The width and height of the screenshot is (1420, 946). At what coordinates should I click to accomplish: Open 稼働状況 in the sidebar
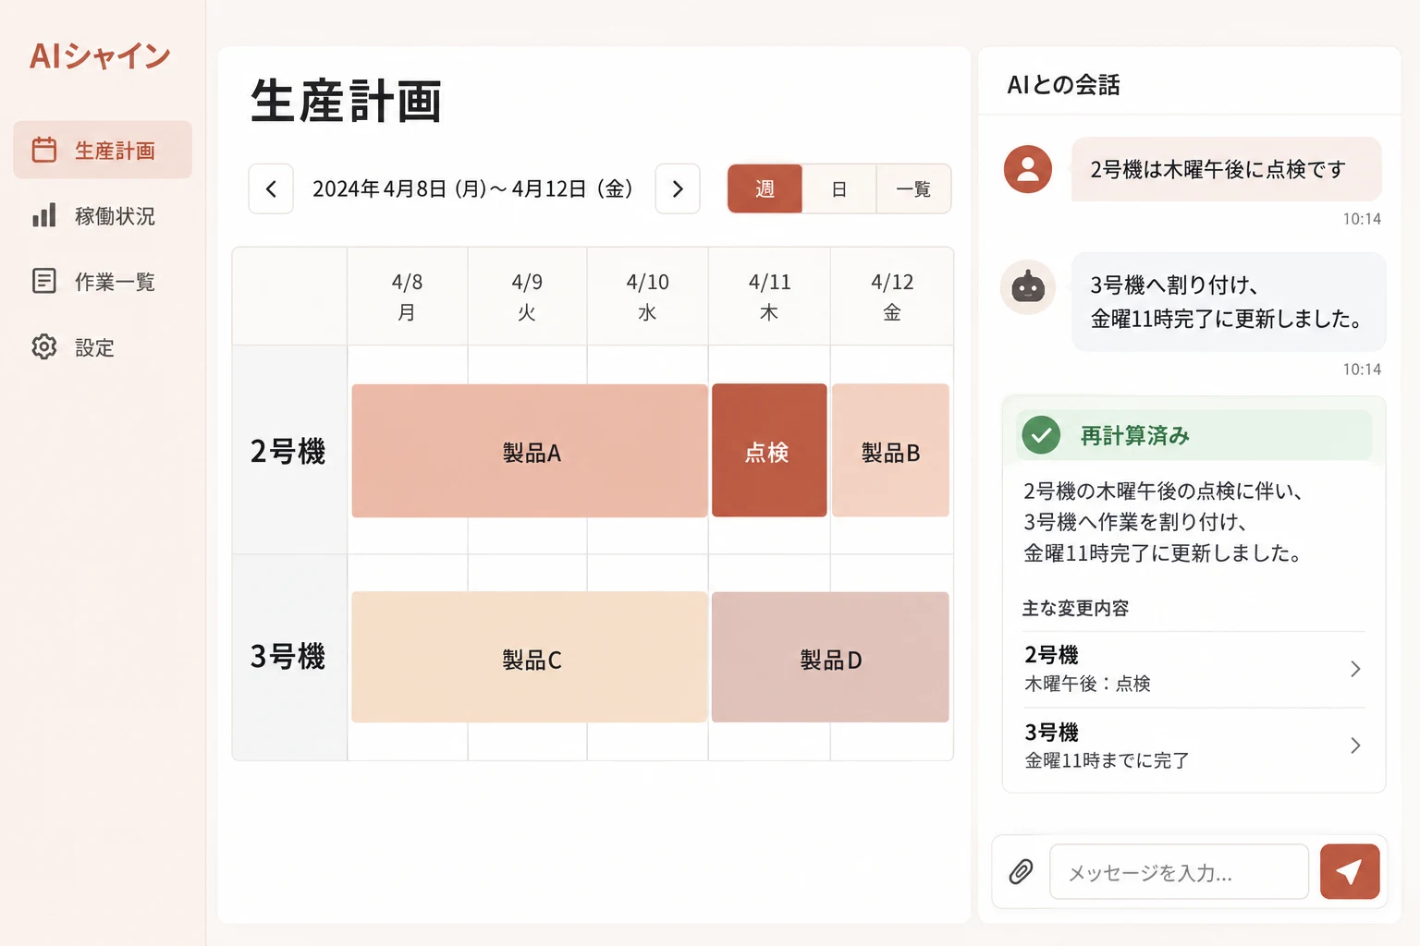103,215
